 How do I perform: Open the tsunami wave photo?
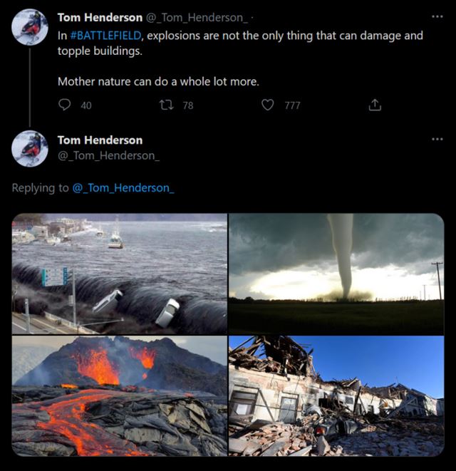pyautogui.click(x=120, y=274)
